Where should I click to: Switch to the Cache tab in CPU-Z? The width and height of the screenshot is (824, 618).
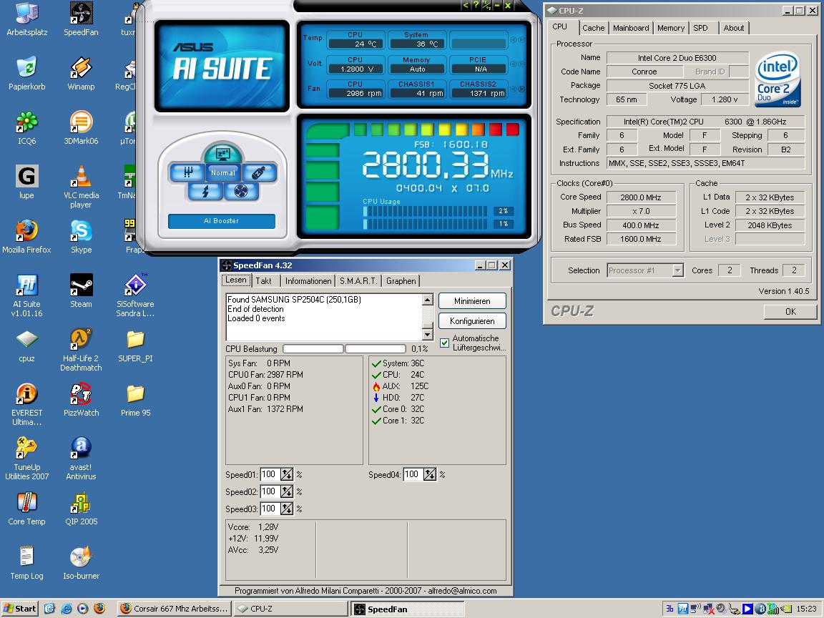coord(593,28)
